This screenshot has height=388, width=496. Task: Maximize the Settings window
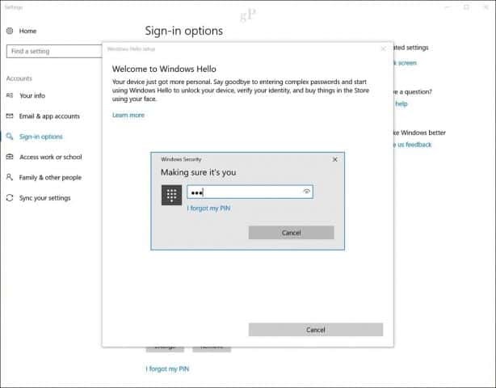467,7
